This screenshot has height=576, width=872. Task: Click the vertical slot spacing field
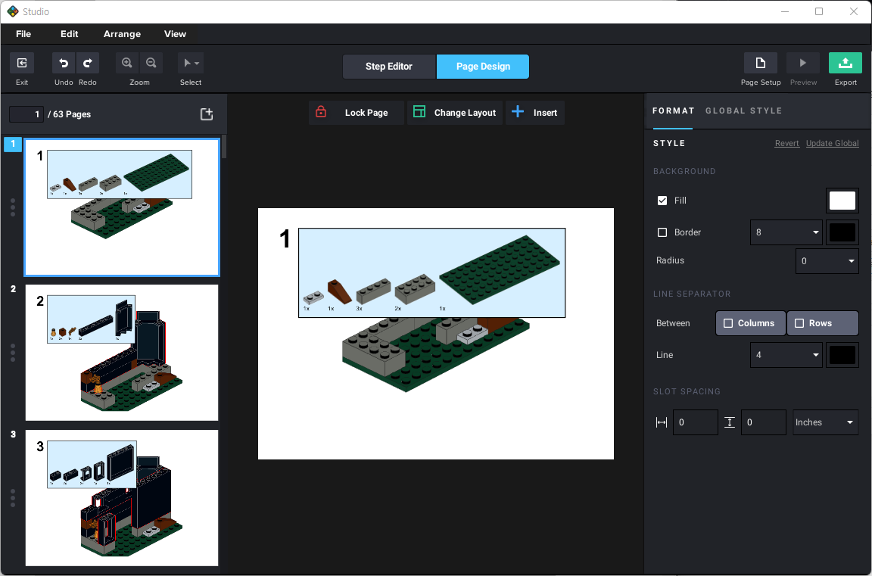pos(763,422)
